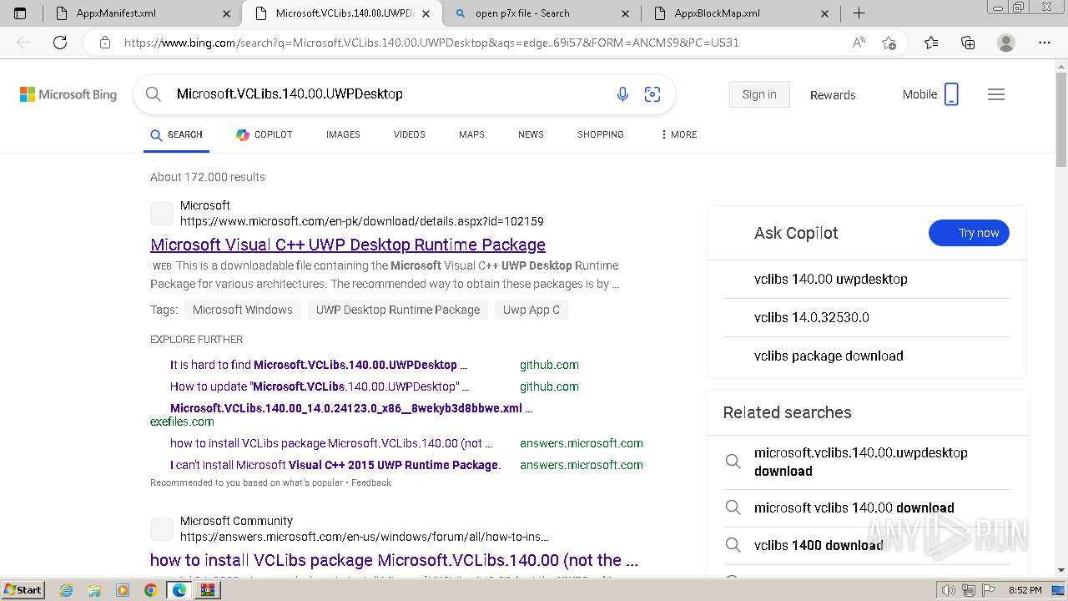
Task: Click the Start button
Action: pyautogui.click(x=23, y=590)
